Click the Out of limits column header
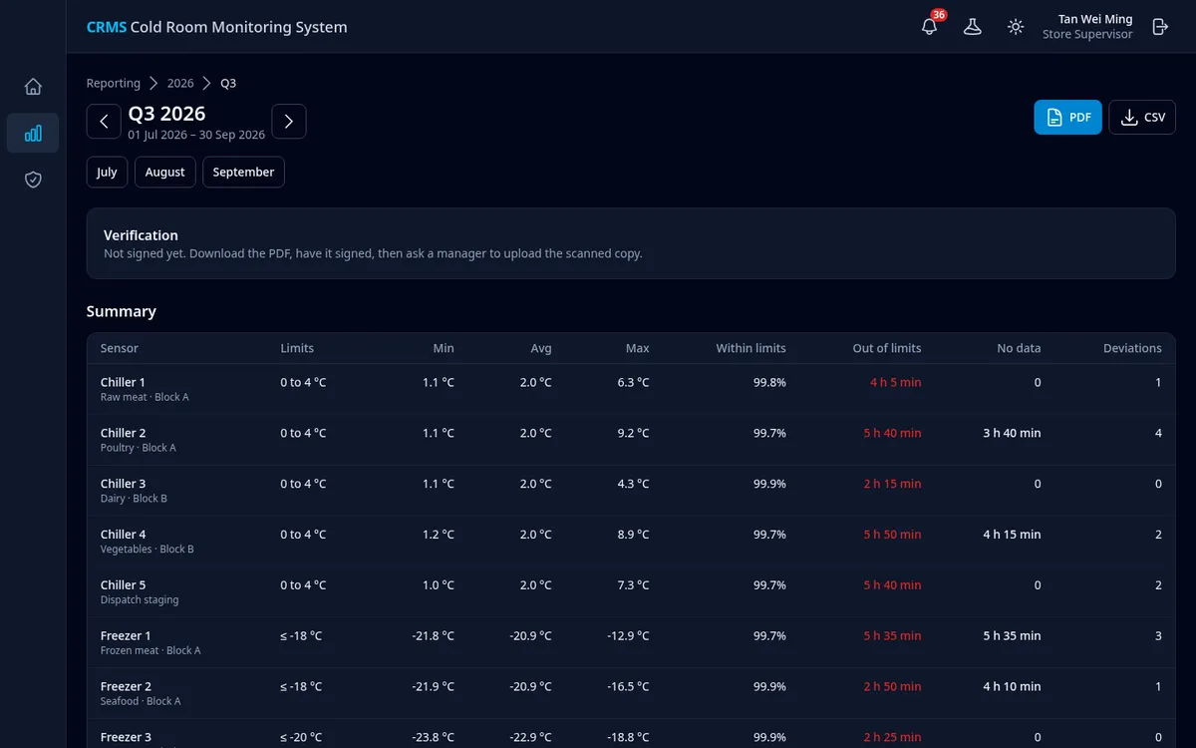The height and width of the screenshot is (748, 1196). point(887,348)
